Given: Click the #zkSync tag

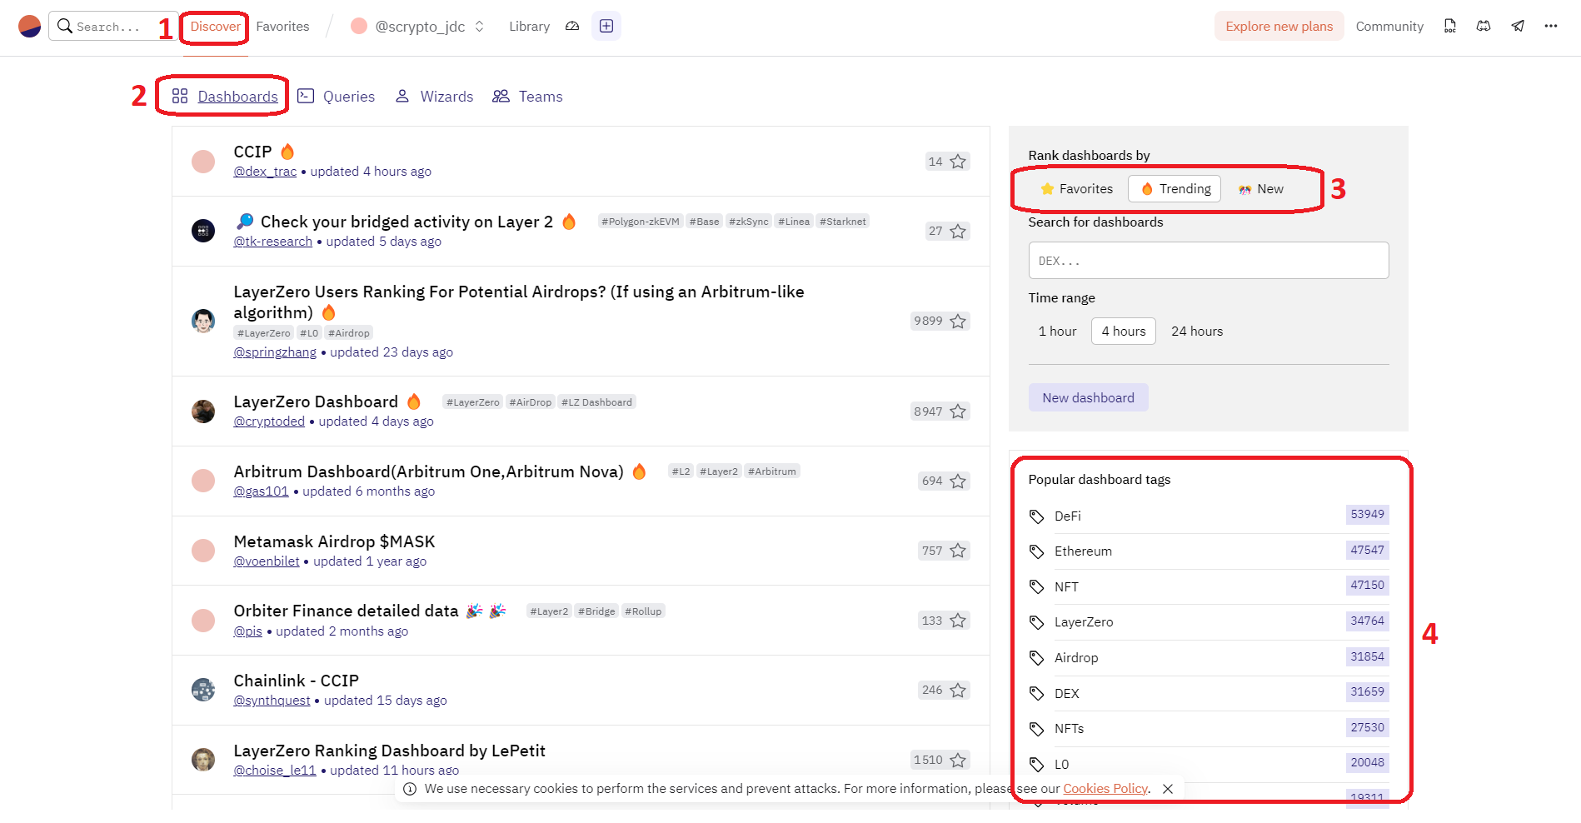Looking at the screenshot, I should (x=749, y=222).
